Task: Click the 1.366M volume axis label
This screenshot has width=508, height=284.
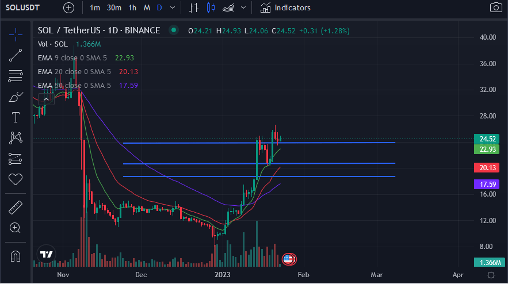Action: [489, 262]
